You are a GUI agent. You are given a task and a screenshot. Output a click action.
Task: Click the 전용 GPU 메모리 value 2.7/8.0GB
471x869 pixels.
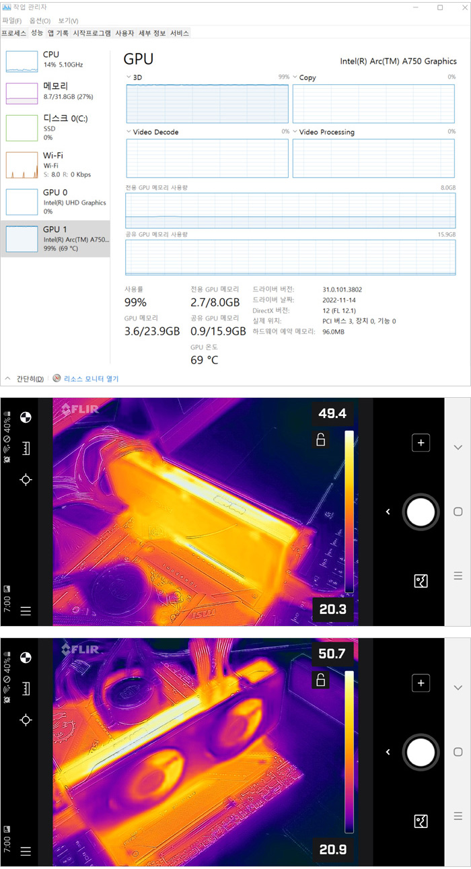coord(215,302)
